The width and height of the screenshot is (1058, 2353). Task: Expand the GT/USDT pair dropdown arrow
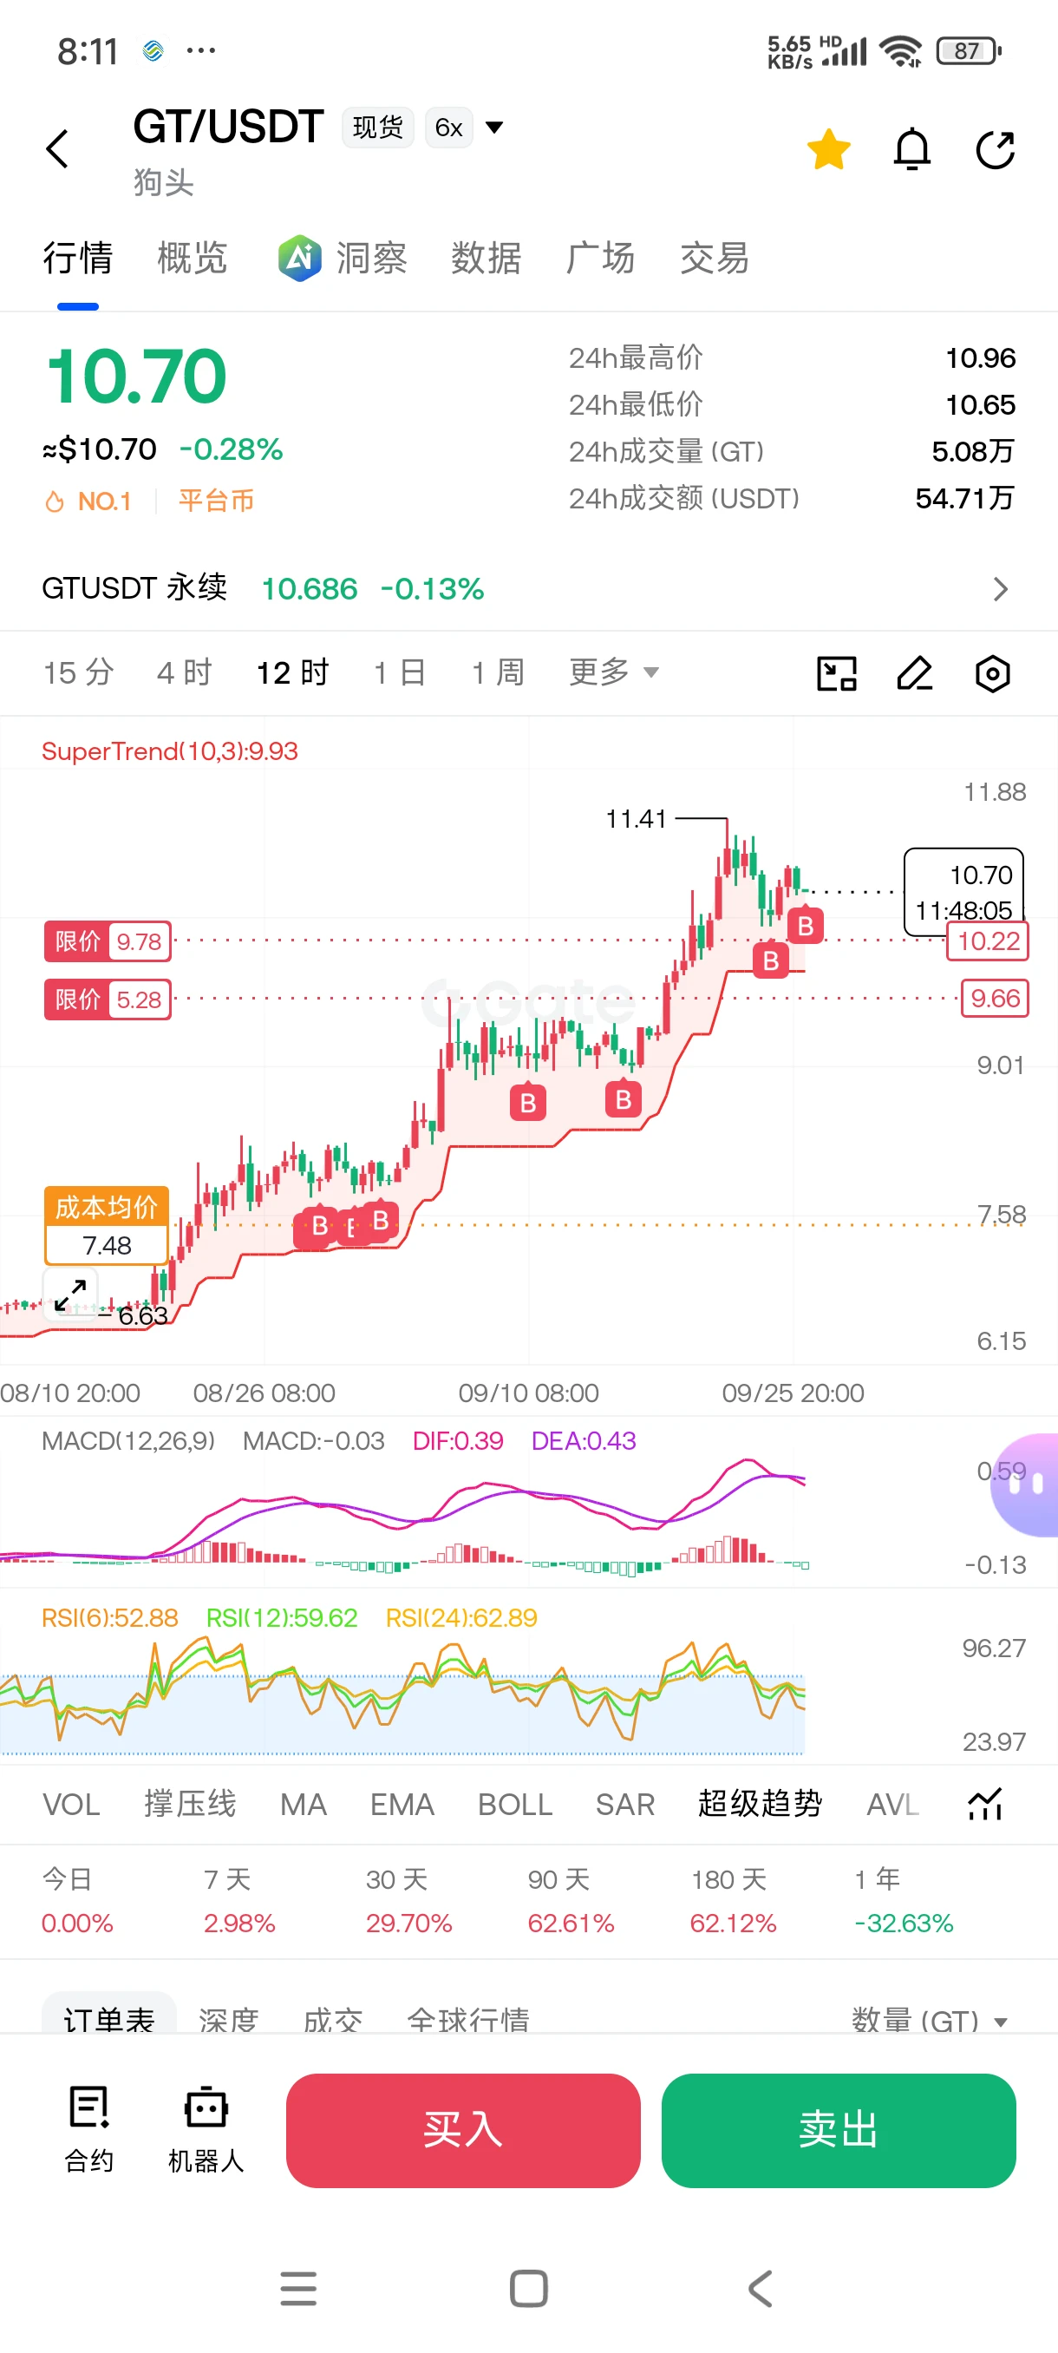(x=493, y=127)
